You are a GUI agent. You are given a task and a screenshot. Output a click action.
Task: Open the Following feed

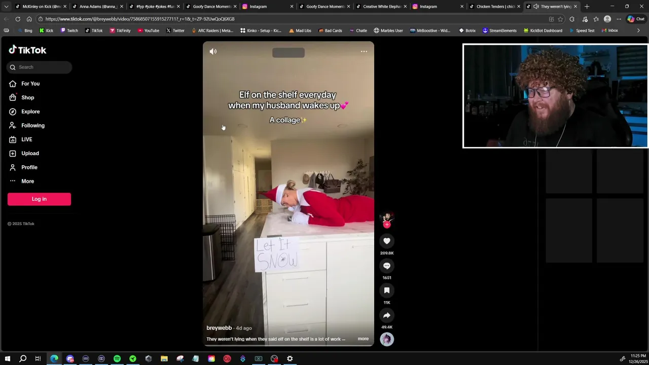point(33,125)
